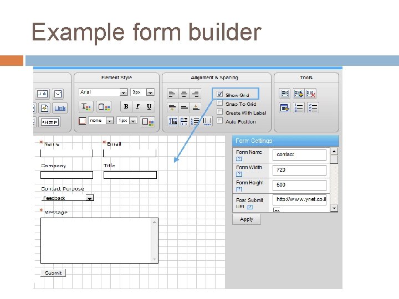399x299 pixels.
Task: Align elements to bottom
Action: [196, 107]
